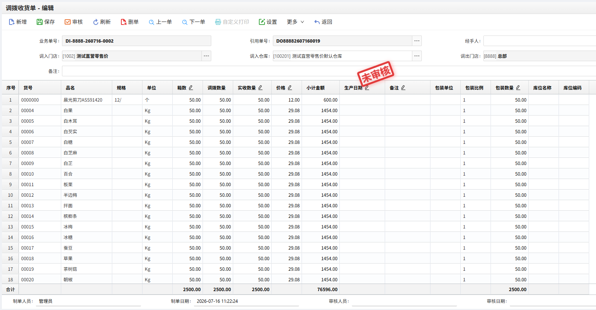The width and height of the screenshot is (596, 310).
Task: Click the 引用单号 field DO88882607160019
Action: (x=342, y=41)
